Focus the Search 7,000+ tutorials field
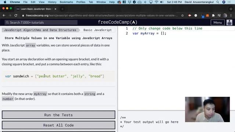235x132 pixels. [41, 22]
